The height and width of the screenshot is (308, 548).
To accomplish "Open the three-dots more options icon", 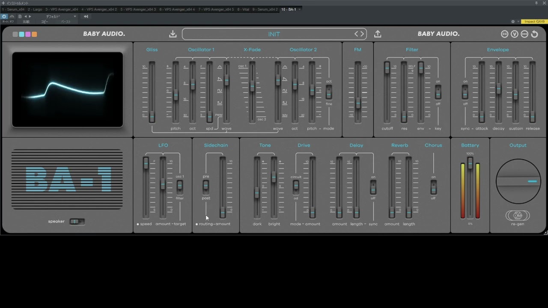I will (524, 34).
